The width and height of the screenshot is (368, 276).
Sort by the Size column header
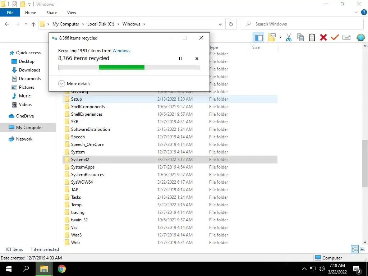256,47
